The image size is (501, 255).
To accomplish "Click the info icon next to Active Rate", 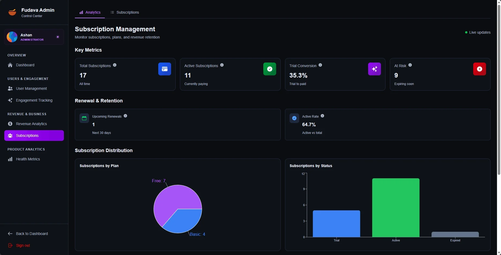I will coord(322,116).
